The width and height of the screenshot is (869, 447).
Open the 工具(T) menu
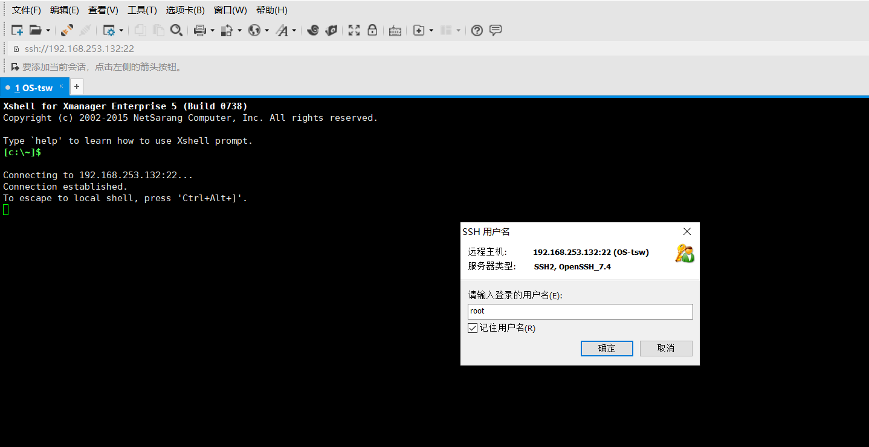[142, 10]
